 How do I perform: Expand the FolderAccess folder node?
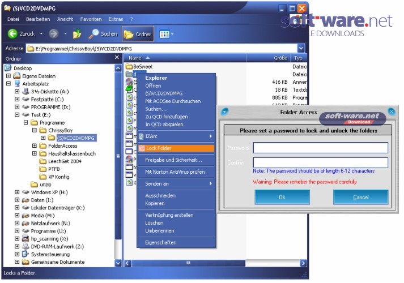coord(34,145)
